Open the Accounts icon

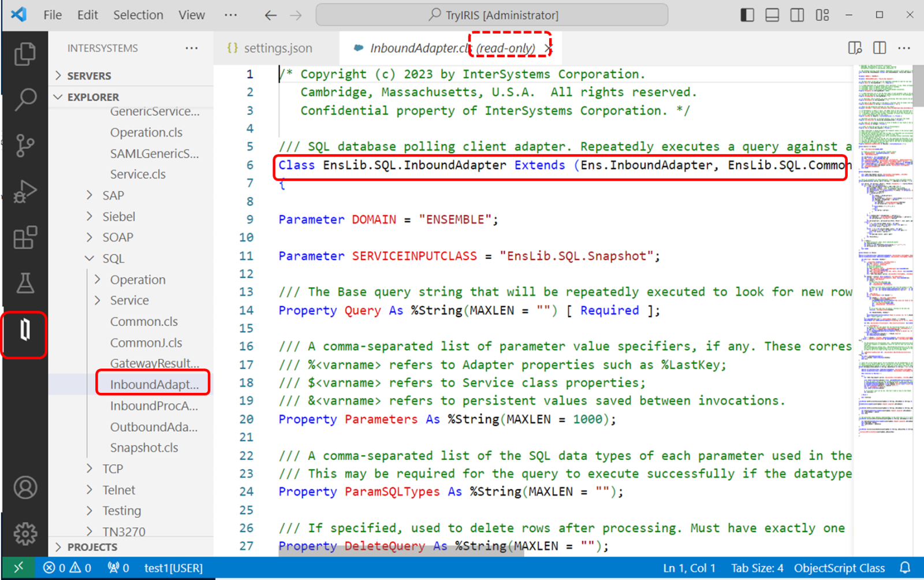click(25, 488)
